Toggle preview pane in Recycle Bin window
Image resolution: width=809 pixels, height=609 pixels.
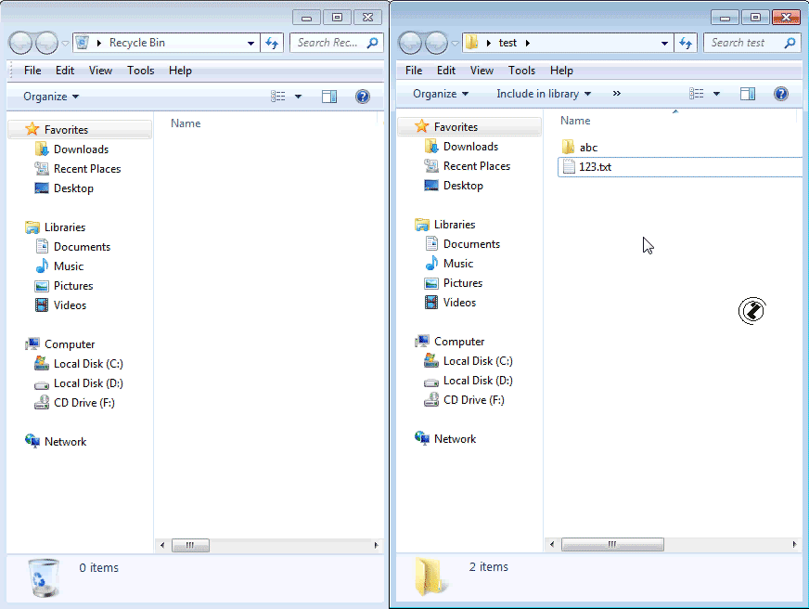point(329,97)
